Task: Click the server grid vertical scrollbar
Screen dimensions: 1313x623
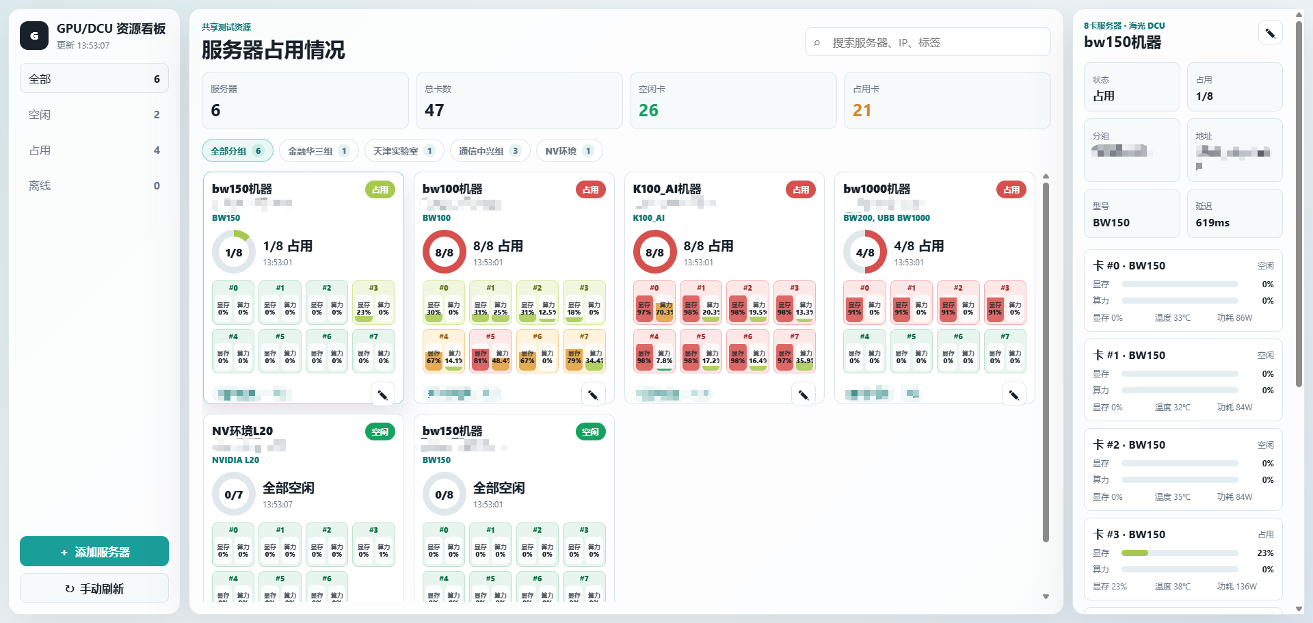Action: tap(1046, 362)
